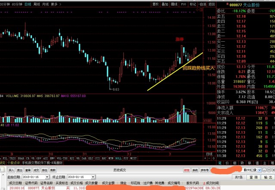
Task: Open the 撤单 cancel-order toolbar button
Action: pos(28,170)
